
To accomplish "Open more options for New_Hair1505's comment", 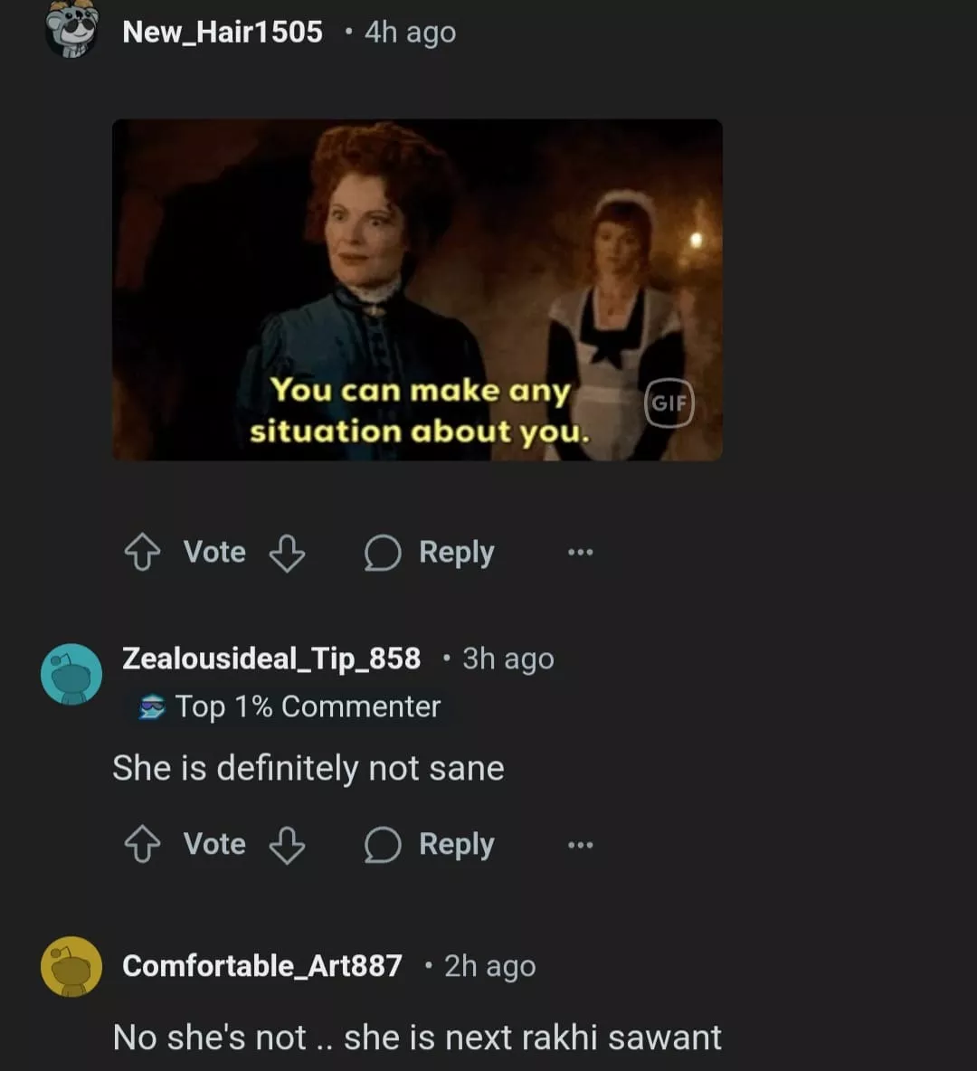I will coord(581,552).
